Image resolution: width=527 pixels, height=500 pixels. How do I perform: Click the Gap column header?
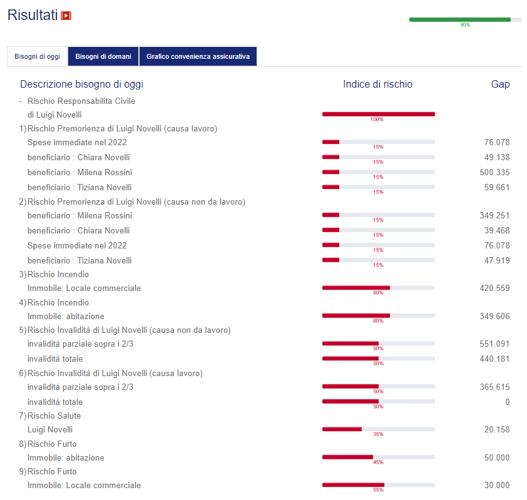click(500, 84)
